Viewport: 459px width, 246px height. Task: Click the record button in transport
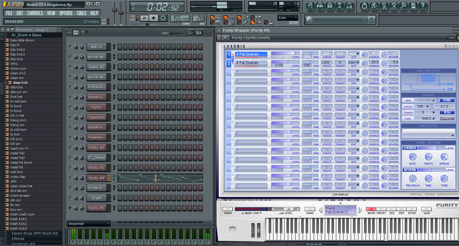pos(163,18)
